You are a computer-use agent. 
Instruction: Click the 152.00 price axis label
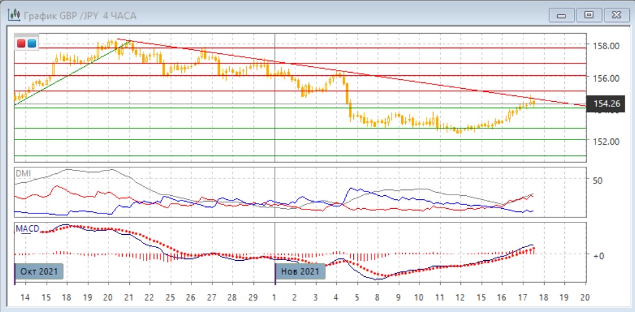point(603,141)
